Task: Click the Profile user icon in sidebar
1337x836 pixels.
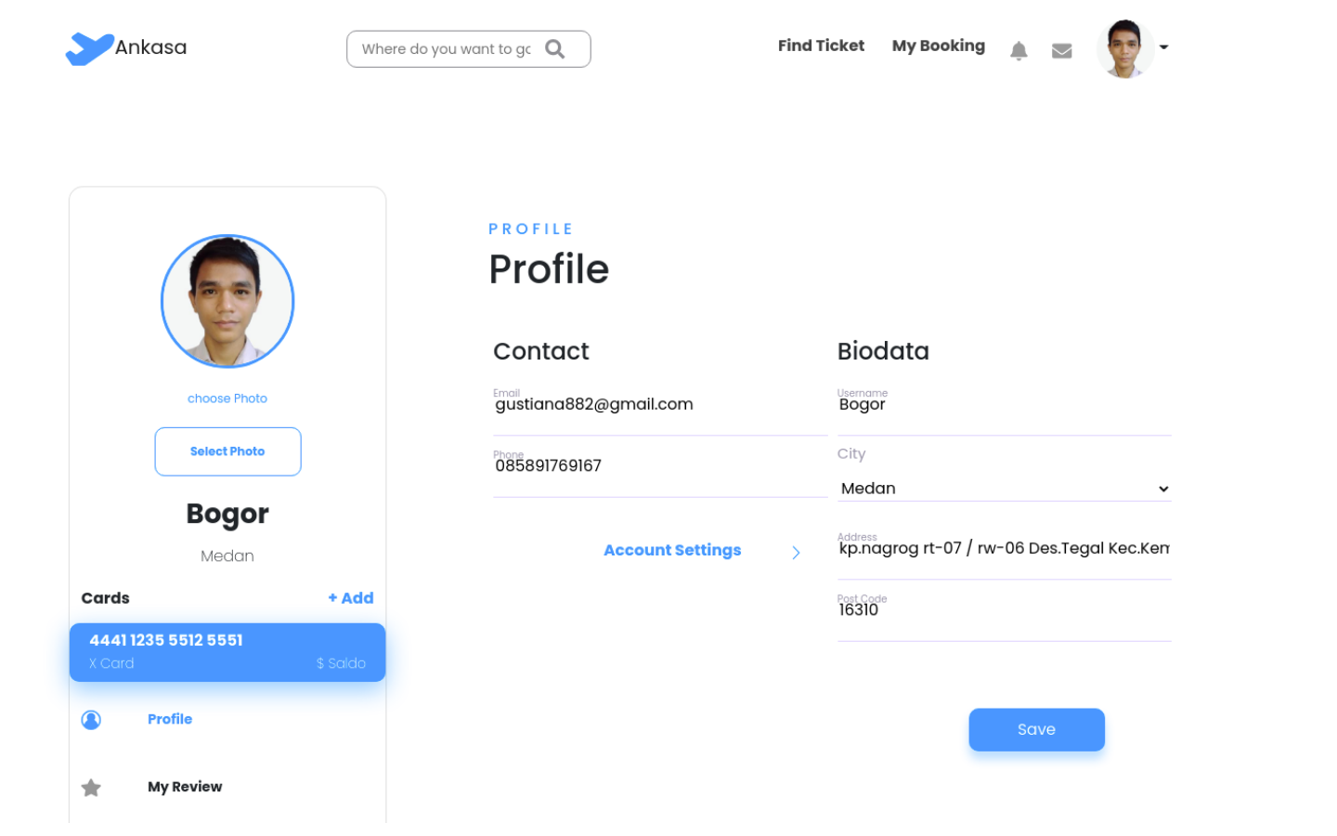Action: click(91, 720)
